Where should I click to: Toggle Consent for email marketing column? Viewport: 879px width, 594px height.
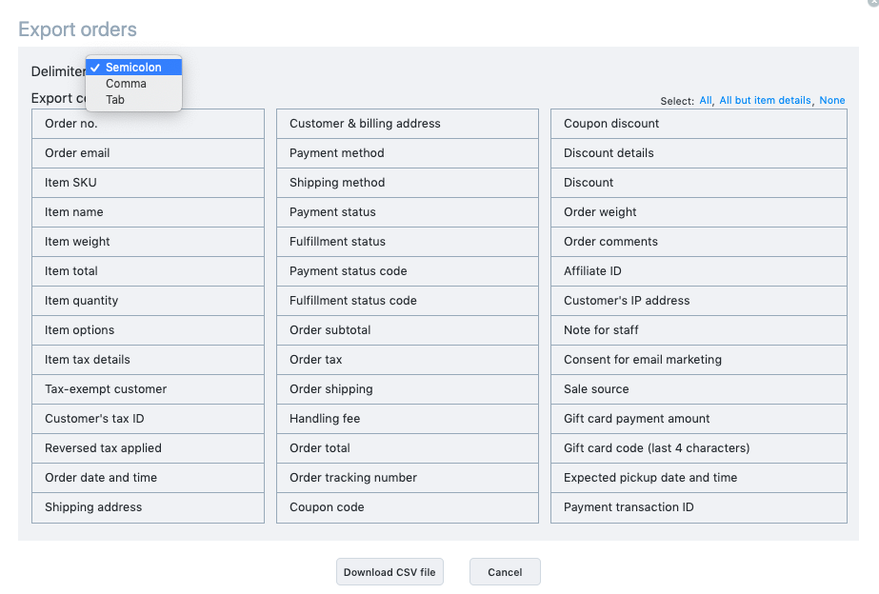pyautogui.click(x=698, y=360)
